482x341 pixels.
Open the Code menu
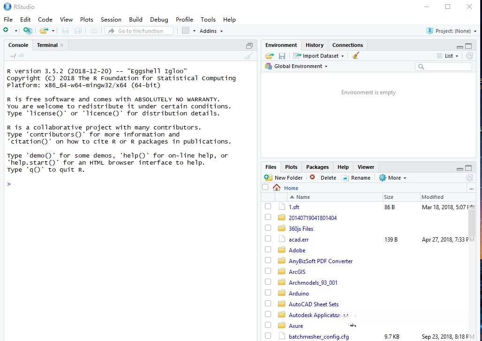tap(45, 19)
